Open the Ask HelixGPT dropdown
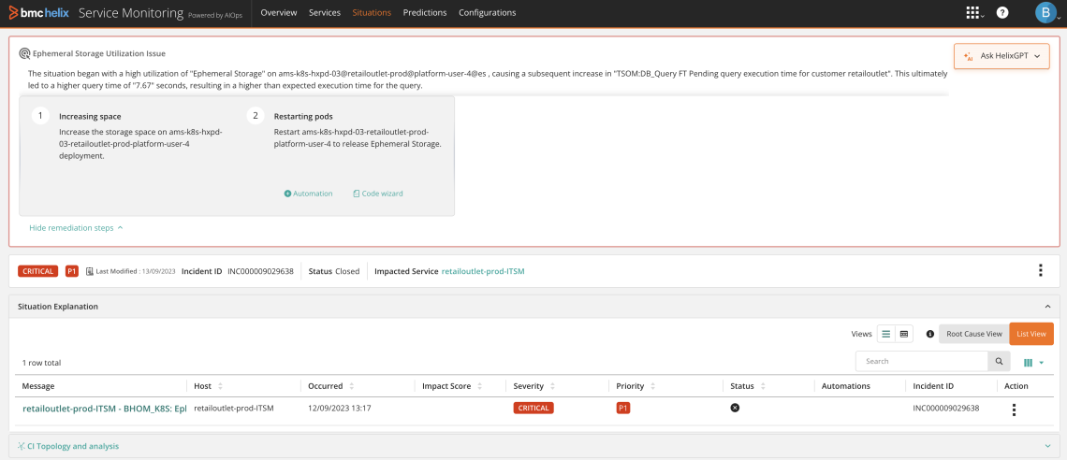This screenshot has height=460, width=1067. click(1001, 56)
